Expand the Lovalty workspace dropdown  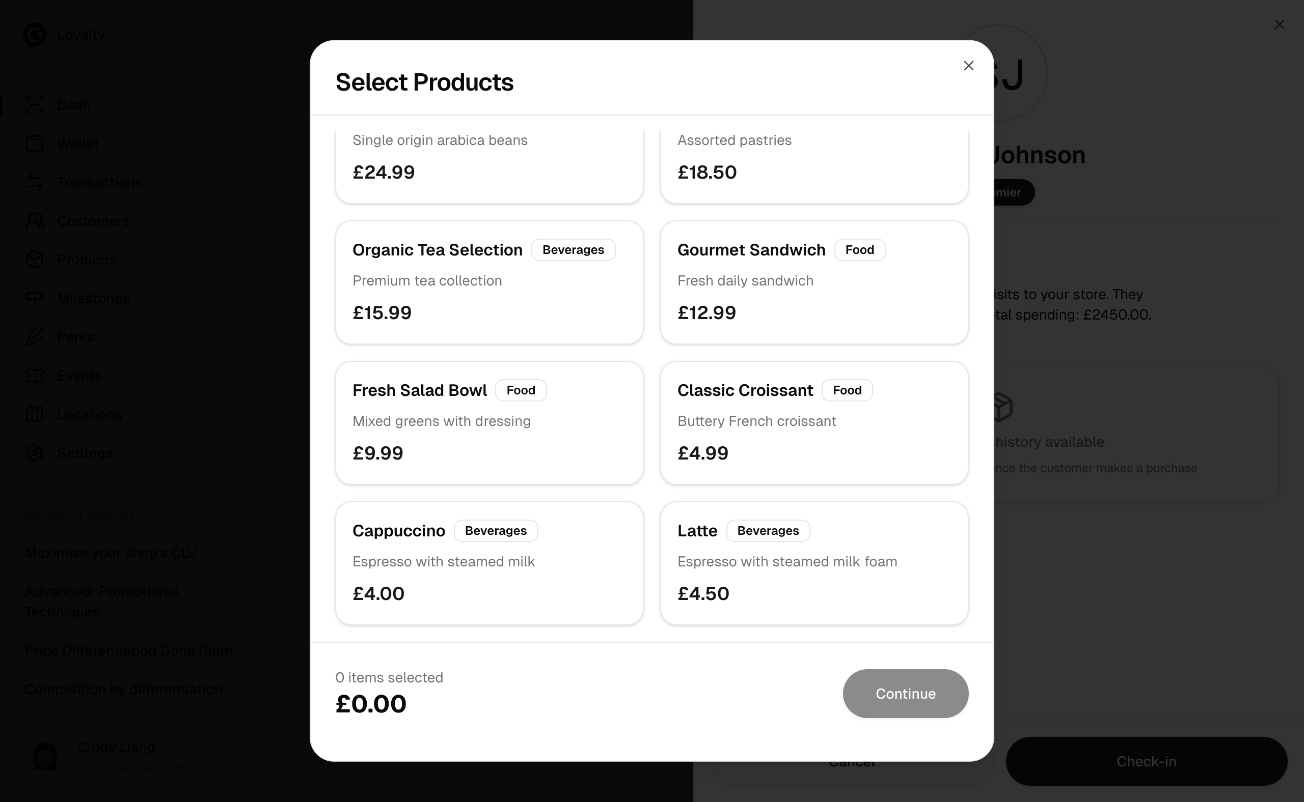228,35
